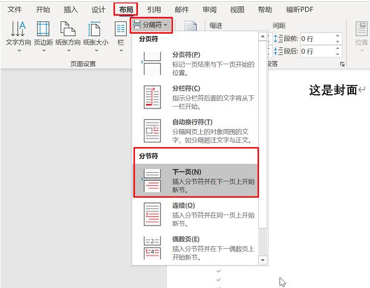Switch to the 引用 tab
The height and width of the screenshot is (288, 370).
(x=154, y=10)
